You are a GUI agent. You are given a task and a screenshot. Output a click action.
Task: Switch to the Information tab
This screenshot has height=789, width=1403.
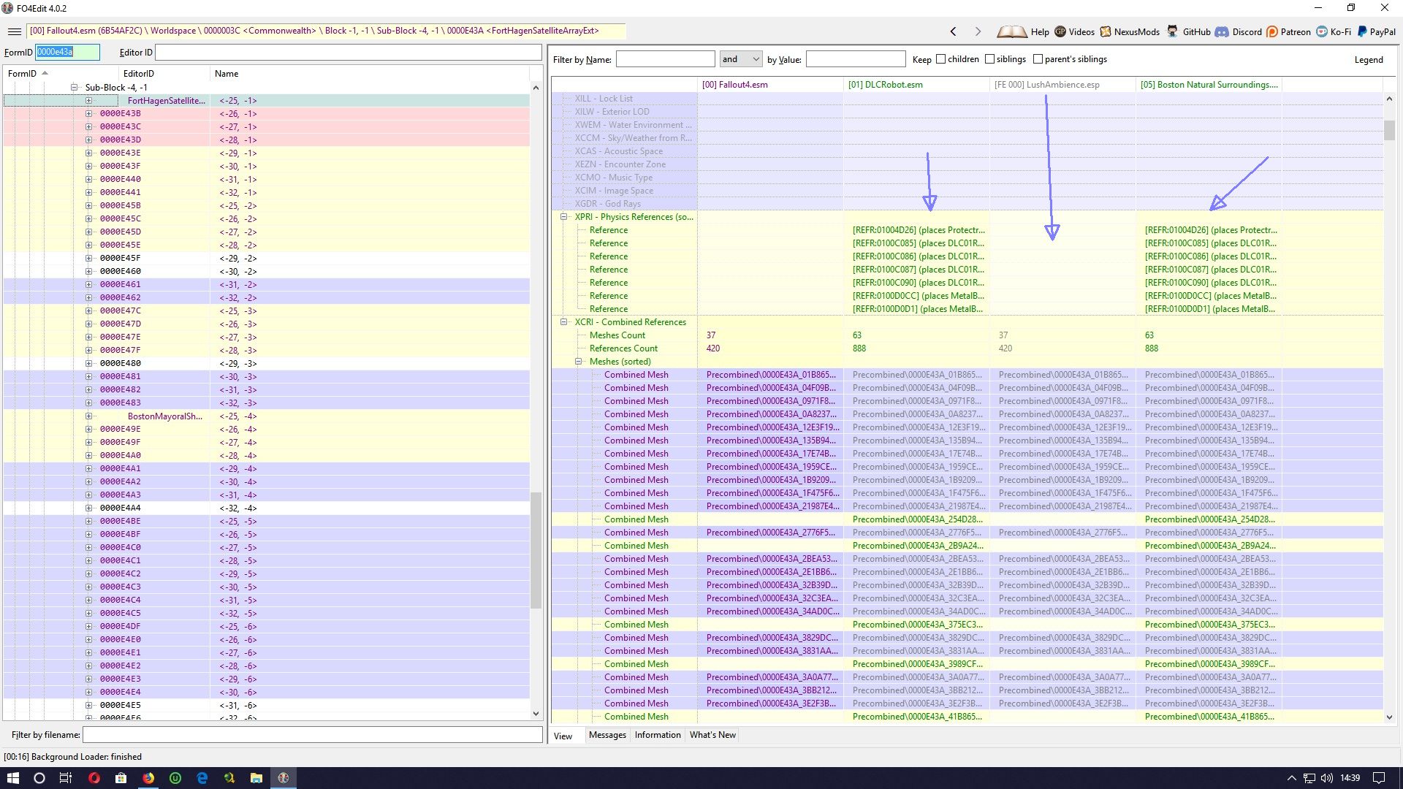(x=657, y=735)
